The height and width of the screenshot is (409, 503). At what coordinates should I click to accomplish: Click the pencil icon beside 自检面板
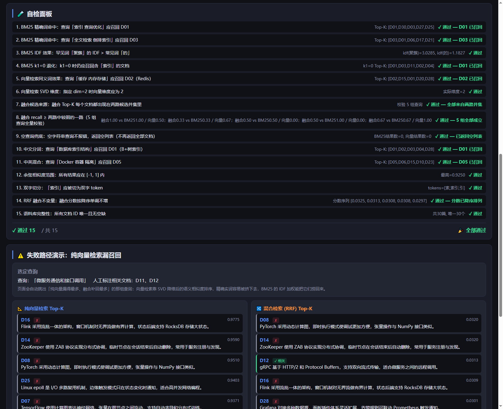21,14
